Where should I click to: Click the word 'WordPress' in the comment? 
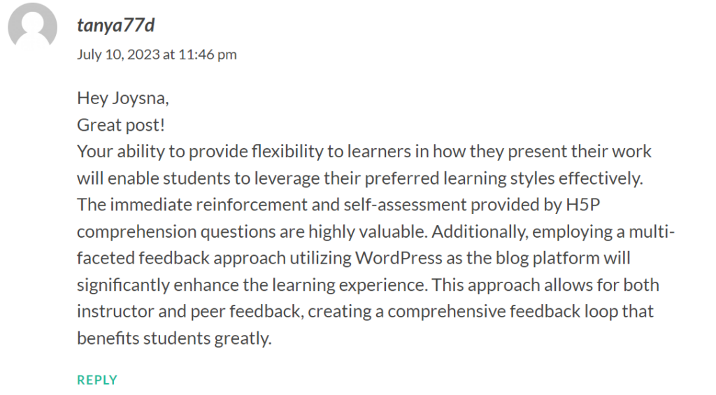[399, 258]
